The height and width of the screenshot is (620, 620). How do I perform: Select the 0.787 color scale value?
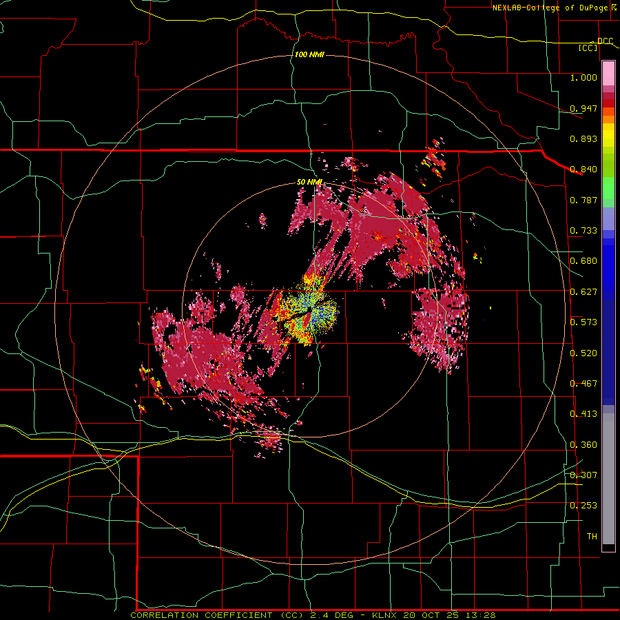click(583, 200)
